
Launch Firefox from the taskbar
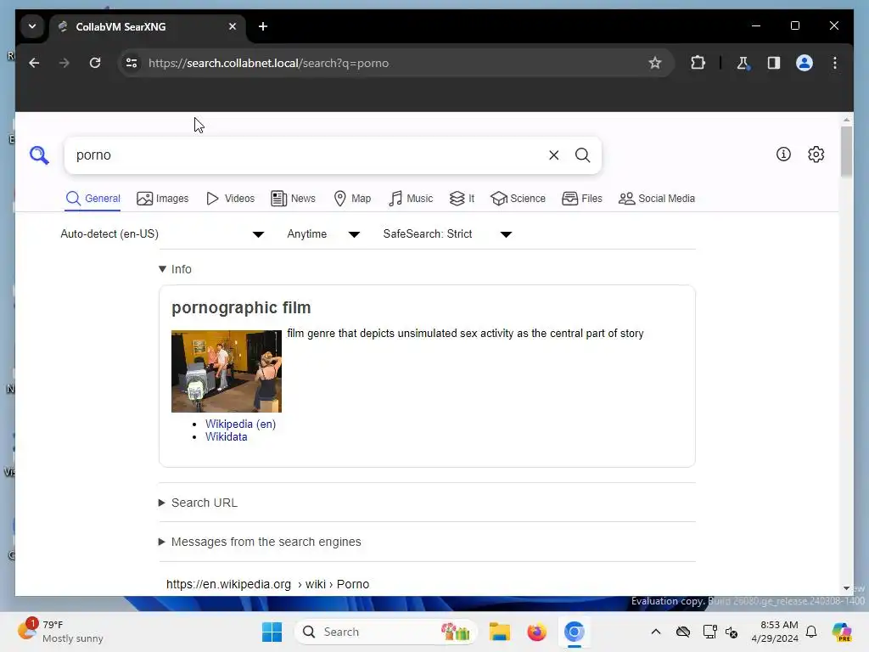coord(536,632)
